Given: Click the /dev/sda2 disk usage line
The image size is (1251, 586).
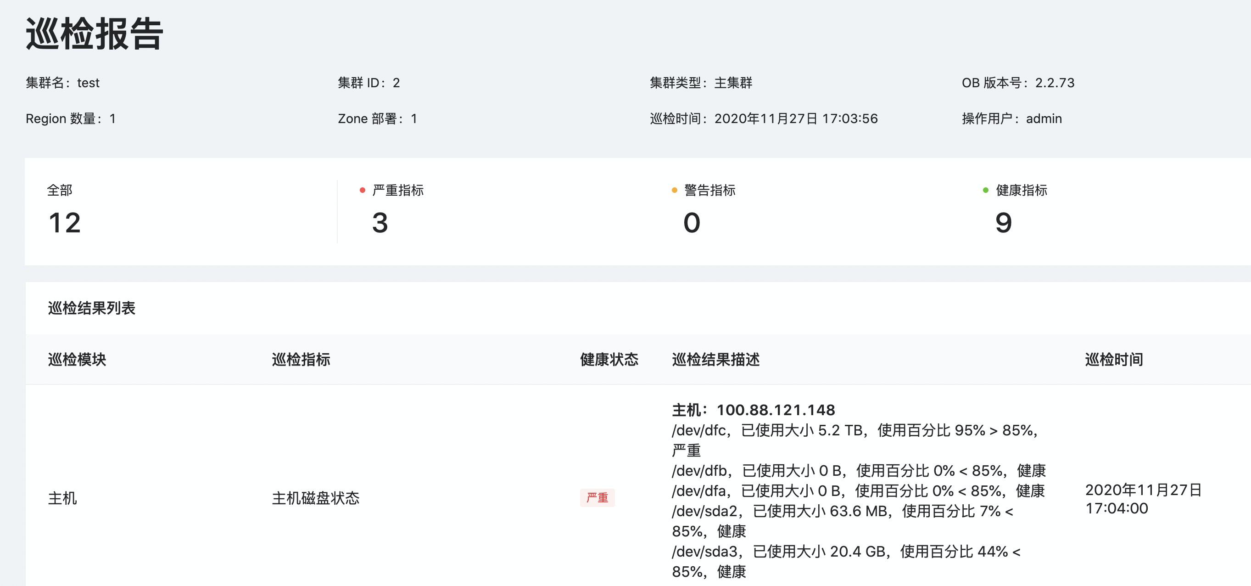Looking at the screenshot, I should 843,521.
